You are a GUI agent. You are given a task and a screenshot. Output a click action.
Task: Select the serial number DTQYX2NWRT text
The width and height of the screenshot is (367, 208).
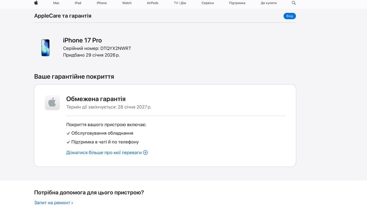116,48
